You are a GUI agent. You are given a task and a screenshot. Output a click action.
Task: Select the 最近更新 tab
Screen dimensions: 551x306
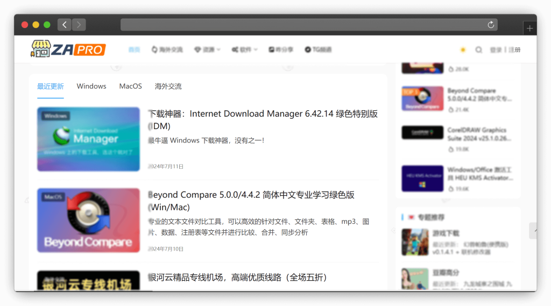51,86
